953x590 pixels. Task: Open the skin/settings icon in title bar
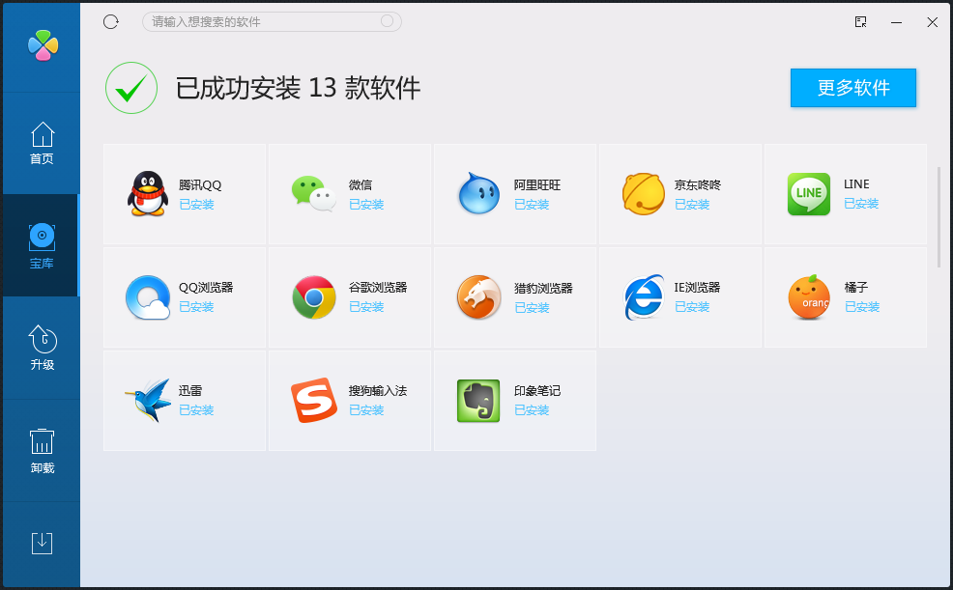coord(860,22)
